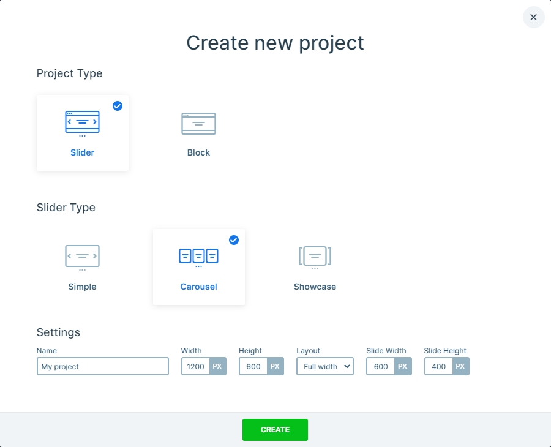Choose the Carousel slider type icon

198,258
